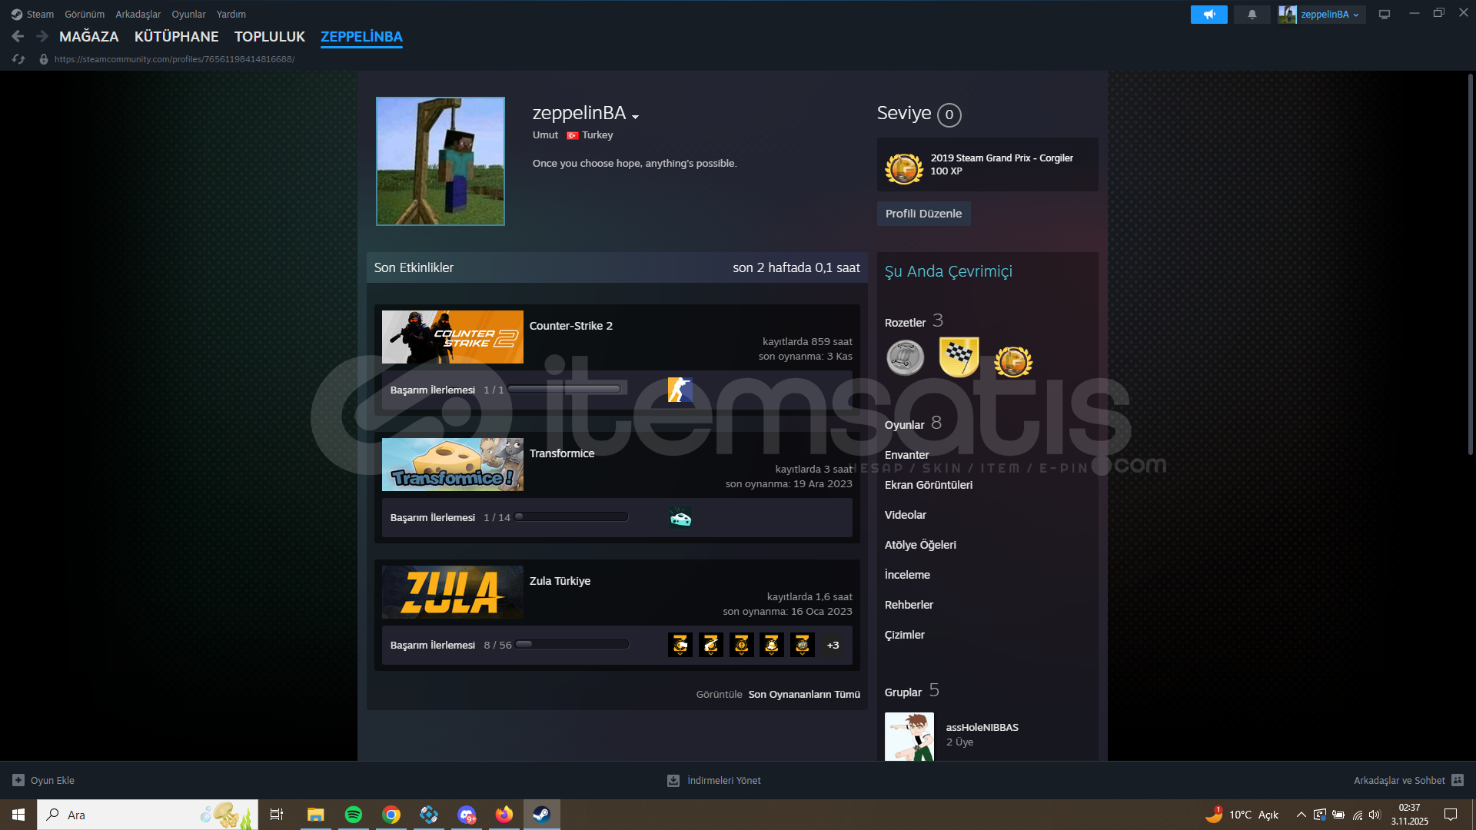Click the Zula achievement progress bar
Screen dimensions: 1476x830
coord(572,645)
